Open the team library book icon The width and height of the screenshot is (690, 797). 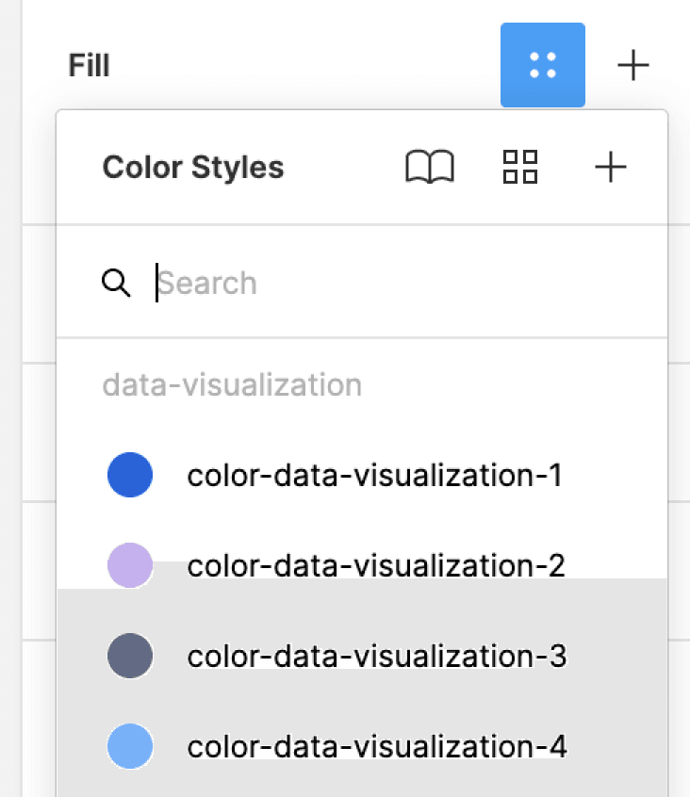pos(430,167)
